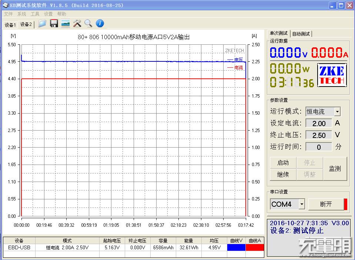Click the 设备2: 测试停止 status message
The width and height of the screenshot is (355, 260).
coord(297,231)
